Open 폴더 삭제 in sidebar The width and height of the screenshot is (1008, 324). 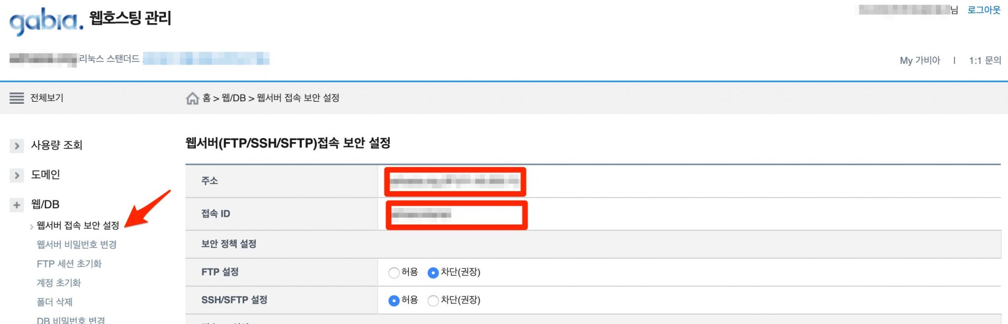[54, 302]
